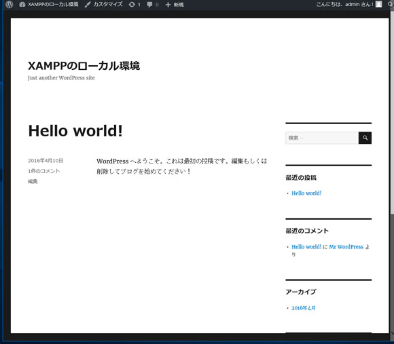Open the 2016年4月 archive link
Image resolution: width=394 pixels, height=344 pixels.
(303, 308)
